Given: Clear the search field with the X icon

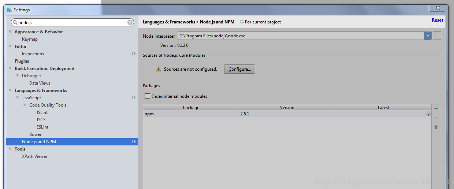Looking at the screenshot, I should [x=130, y=22].
